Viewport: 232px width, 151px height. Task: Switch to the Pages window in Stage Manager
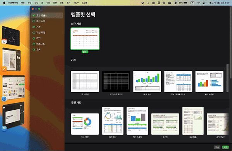pyautogui.click(x=12, y=59)
